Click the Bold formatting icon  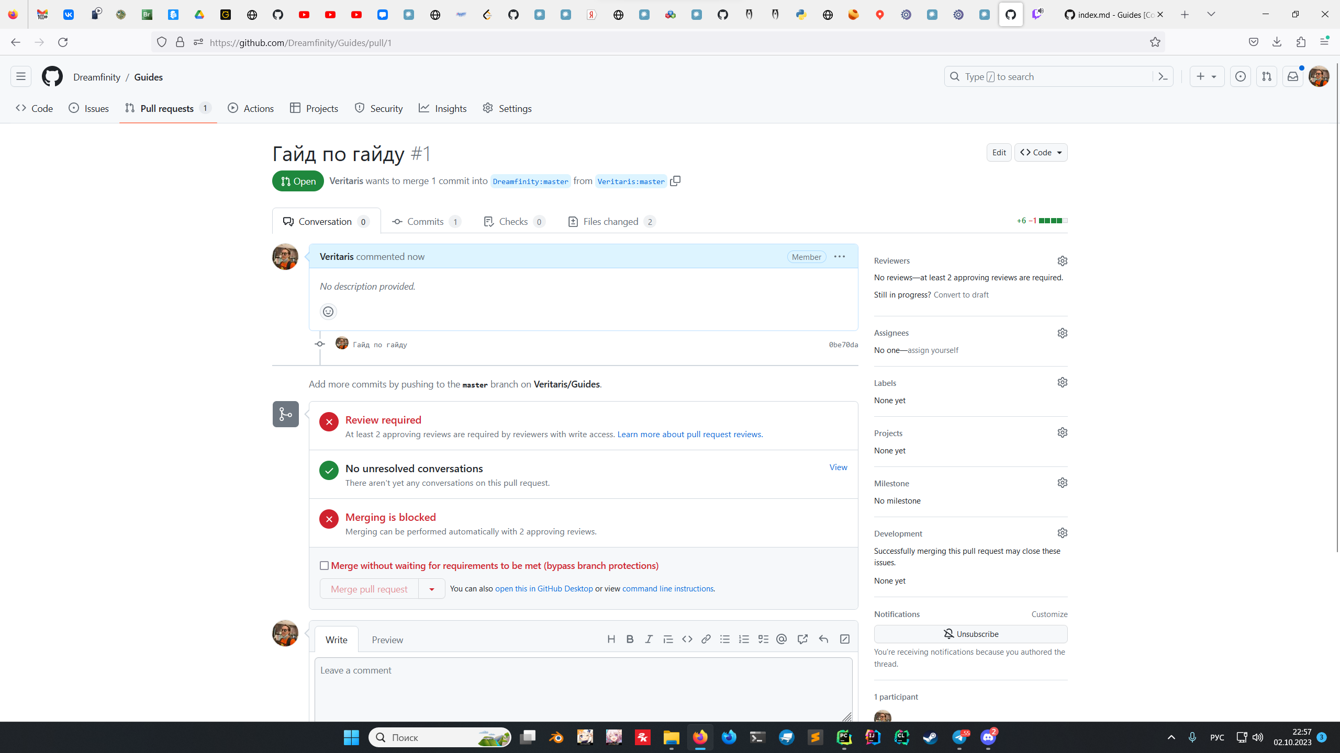630,639
